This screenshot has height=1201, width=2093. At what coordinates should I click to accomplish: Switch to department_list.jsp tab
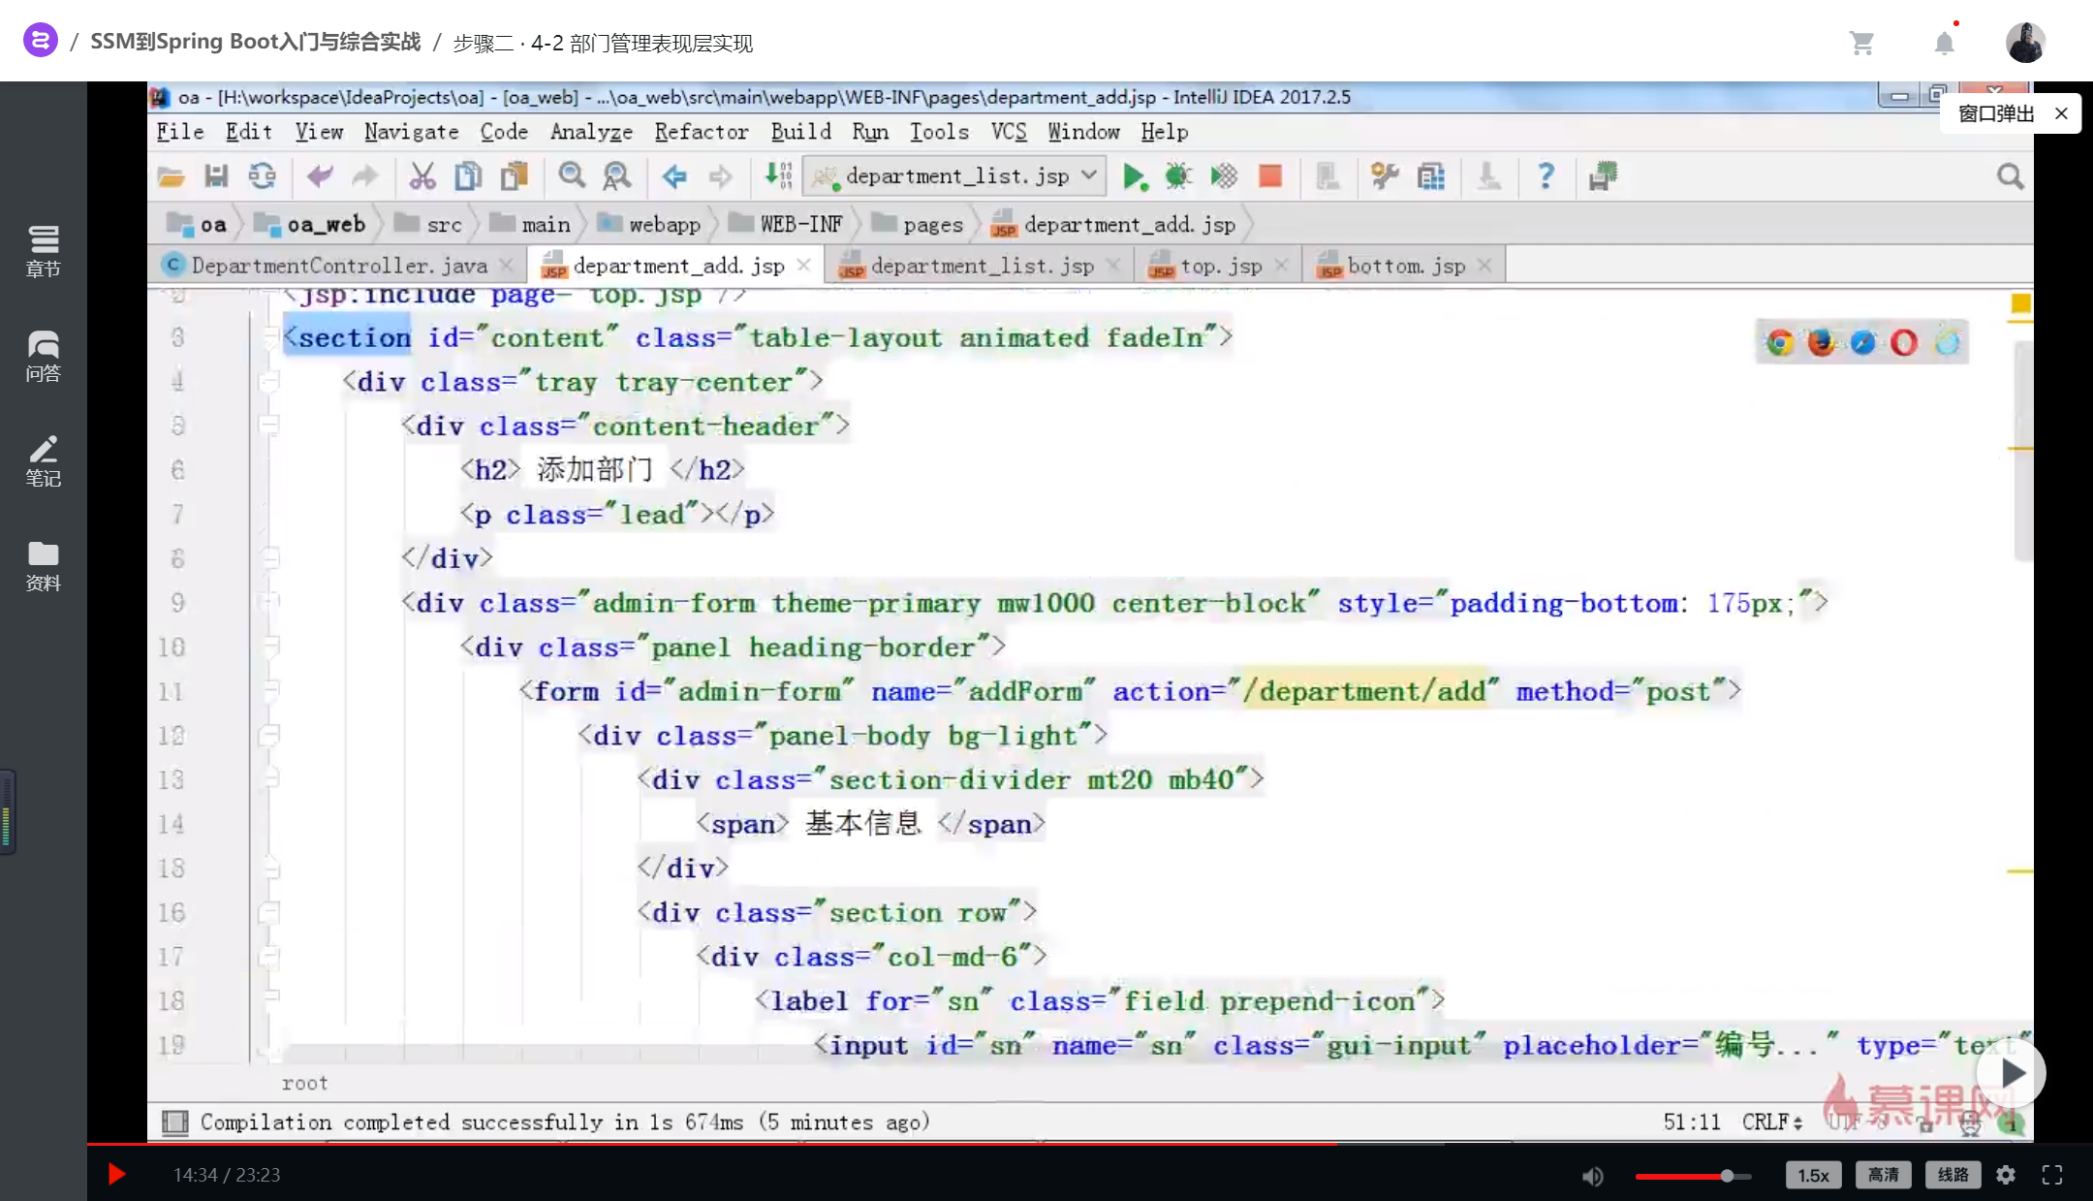click(982, 266)
